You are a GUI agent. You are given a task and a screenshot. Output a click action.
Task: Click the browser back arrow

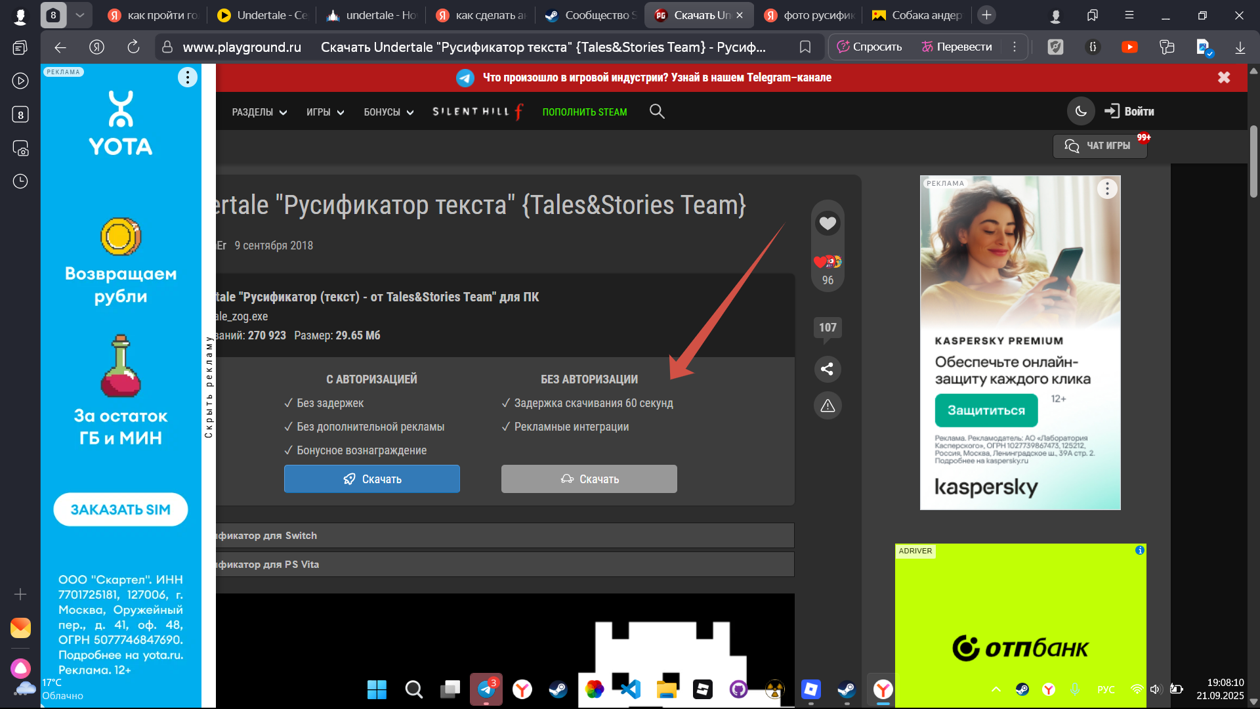click(x=60, y=47)
